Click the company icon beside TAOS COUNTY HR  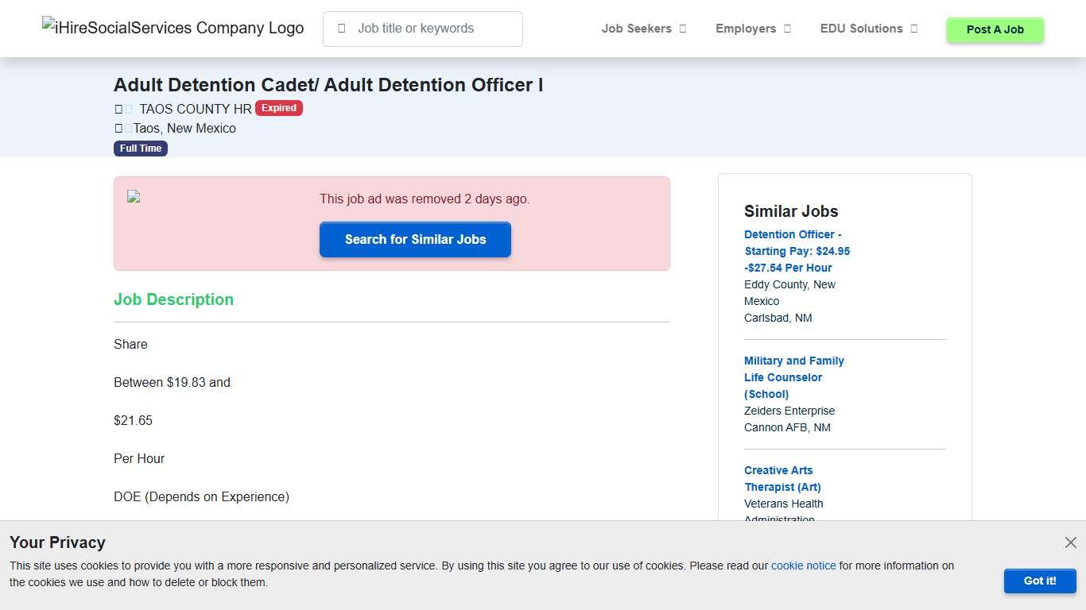click(119, 109)
